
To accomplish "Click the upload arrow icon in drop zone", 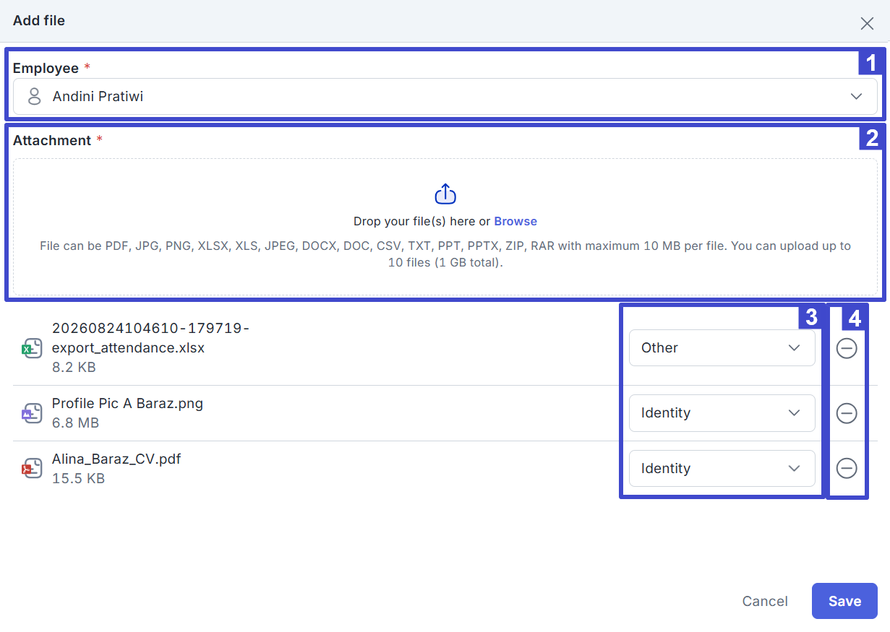I will point(445,194).
